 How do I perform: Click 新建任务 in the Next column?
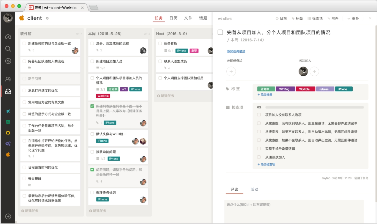166,96
